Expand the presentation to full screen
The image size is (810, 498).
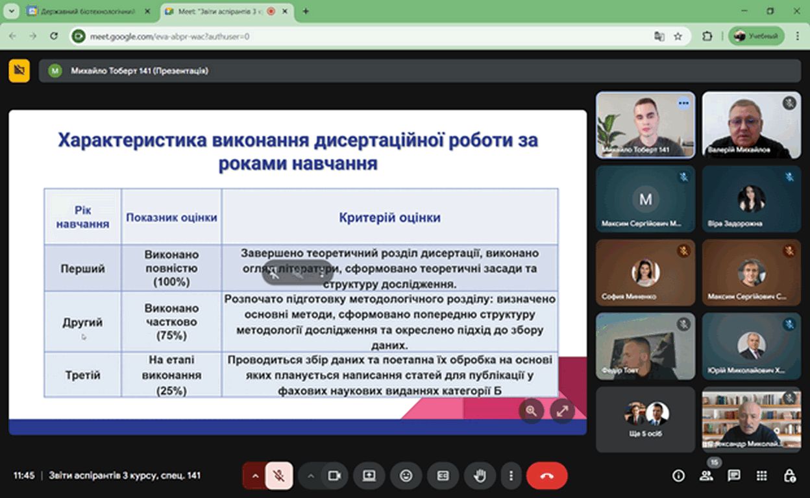(x=562, y=410)
